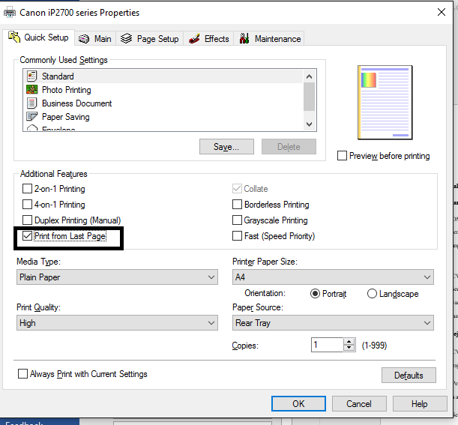Enable 4-on-1 Printing checkbox

coord(27,204)
